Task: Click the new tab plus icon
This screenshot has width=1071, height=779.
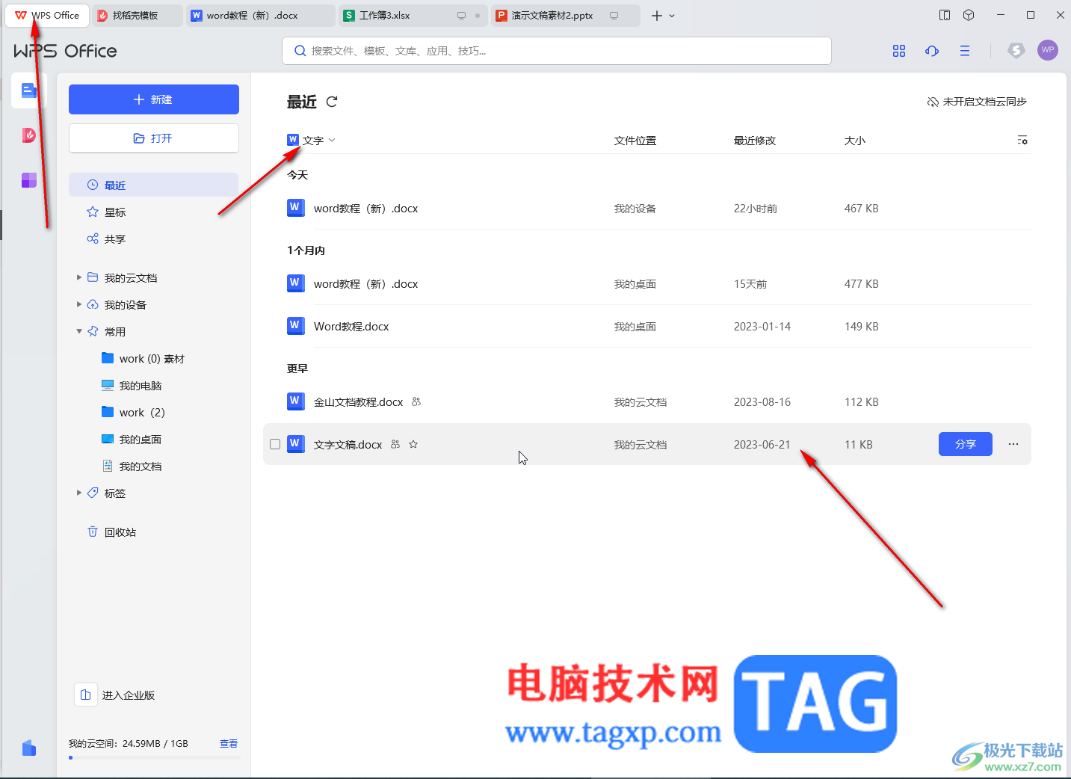Action: coord(656,16)
